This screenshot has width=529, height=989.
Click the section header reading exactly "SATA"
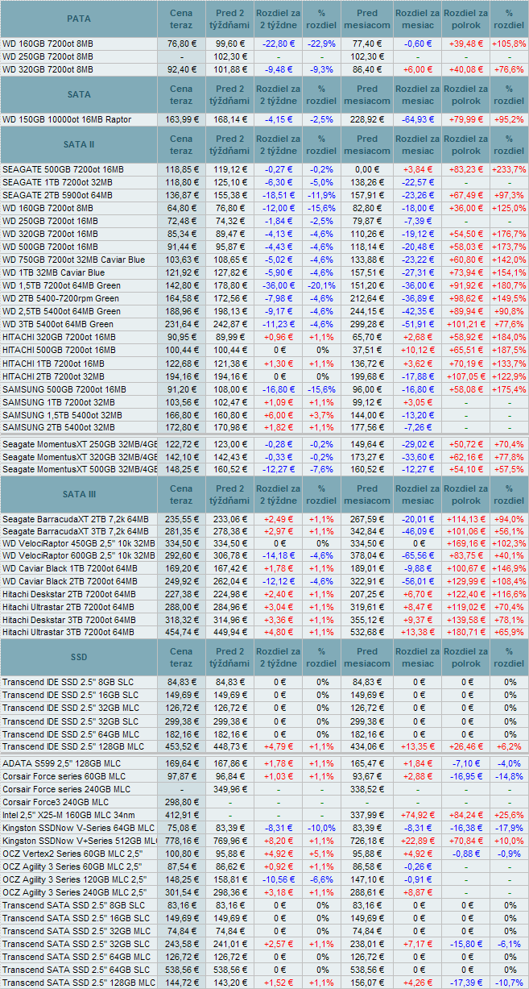pyautogui.click(x=79, y=94)
